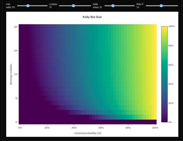The width and height of the screenshot is (183, 141).
Task: Click the Kelly K slider handle
Action: [x=161, y=6]
